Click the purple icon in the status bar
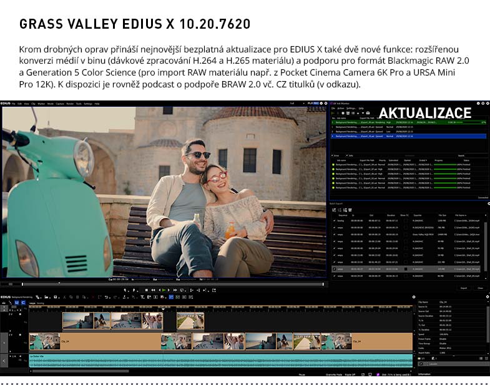490x385 pixels. pyautogui.click(x=378, y=374)
